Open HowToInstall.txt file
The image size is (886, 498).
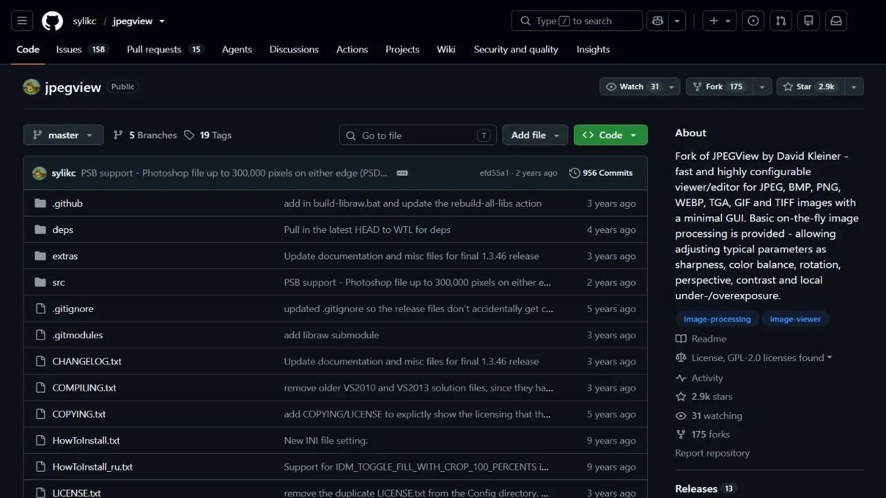pos(86,440)
